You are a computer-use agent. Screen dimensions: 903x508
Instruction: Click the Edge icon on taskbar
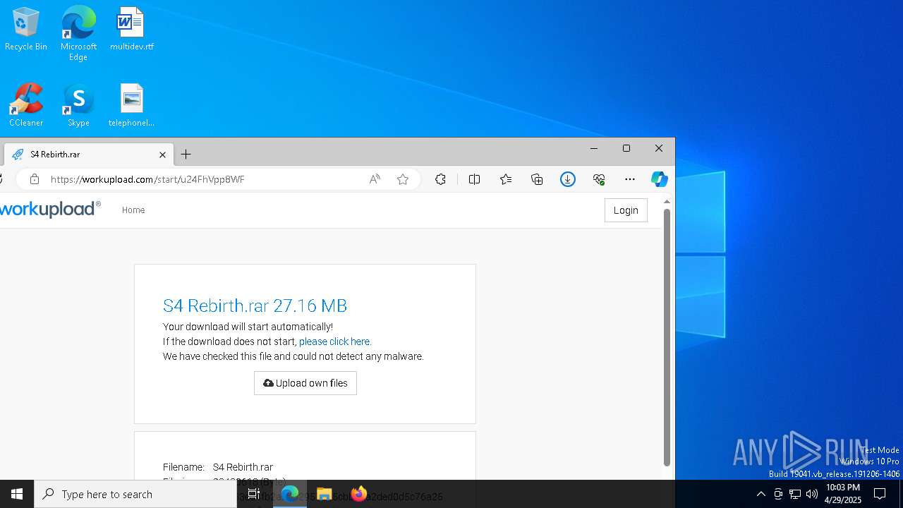(290, 494)
